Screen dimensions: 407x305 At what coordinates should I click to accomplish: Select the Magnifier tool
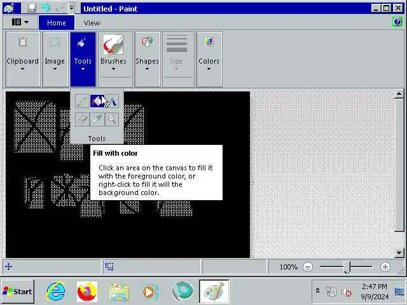click(x=112, y=119)
